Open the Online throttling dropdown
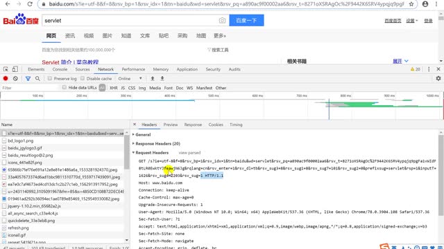 click(x=130, y=78)
